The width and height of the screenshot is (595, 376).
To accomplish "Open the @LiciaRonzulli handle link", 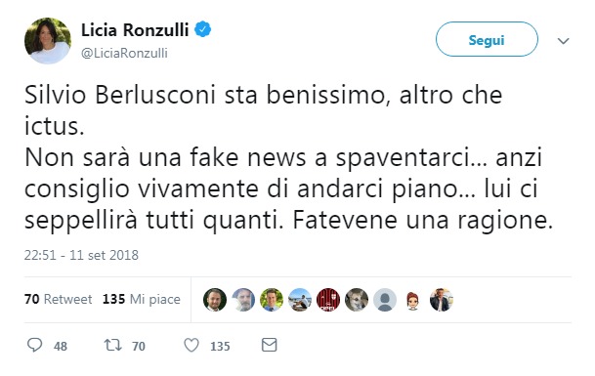I will point(124,53).
